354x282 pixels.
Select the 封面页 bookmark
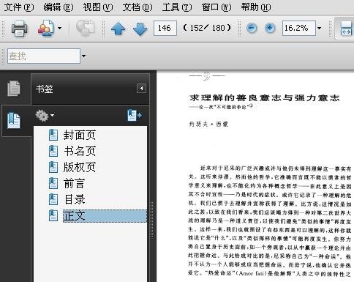[x=80, y=135]
